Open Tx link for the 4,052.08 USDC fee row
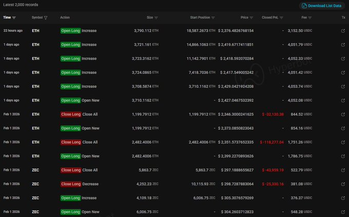The width and height of the screenshot is (349, 217). (343, 101)
